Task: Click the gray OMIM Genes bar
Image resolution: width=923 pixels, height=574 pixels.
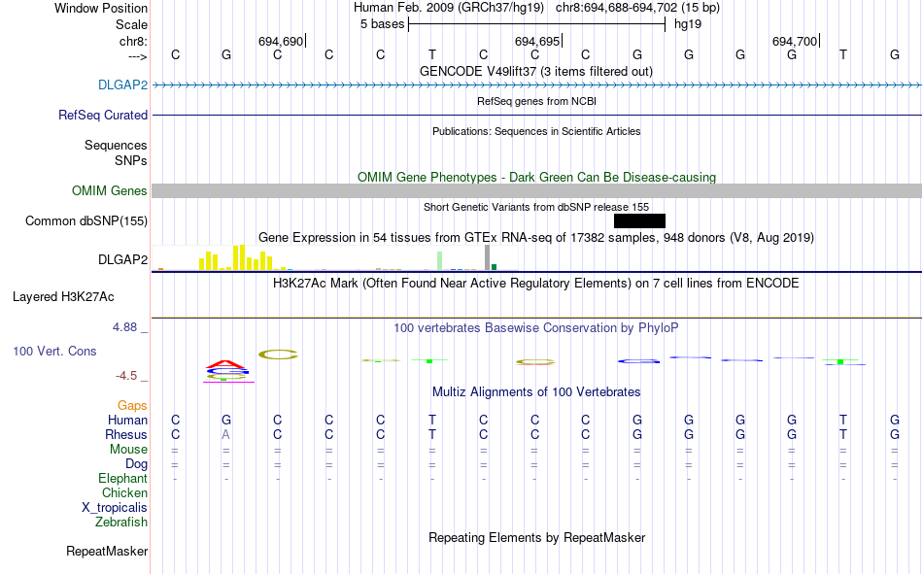Action: pyautogui.click(x=536, y=190)
